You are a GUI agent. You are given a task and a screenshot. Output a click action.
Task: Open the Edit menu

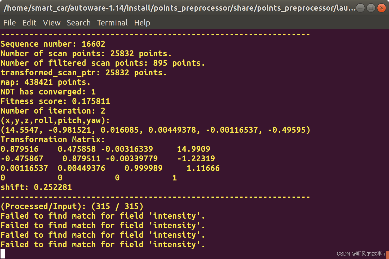click(x=29, y=23)
